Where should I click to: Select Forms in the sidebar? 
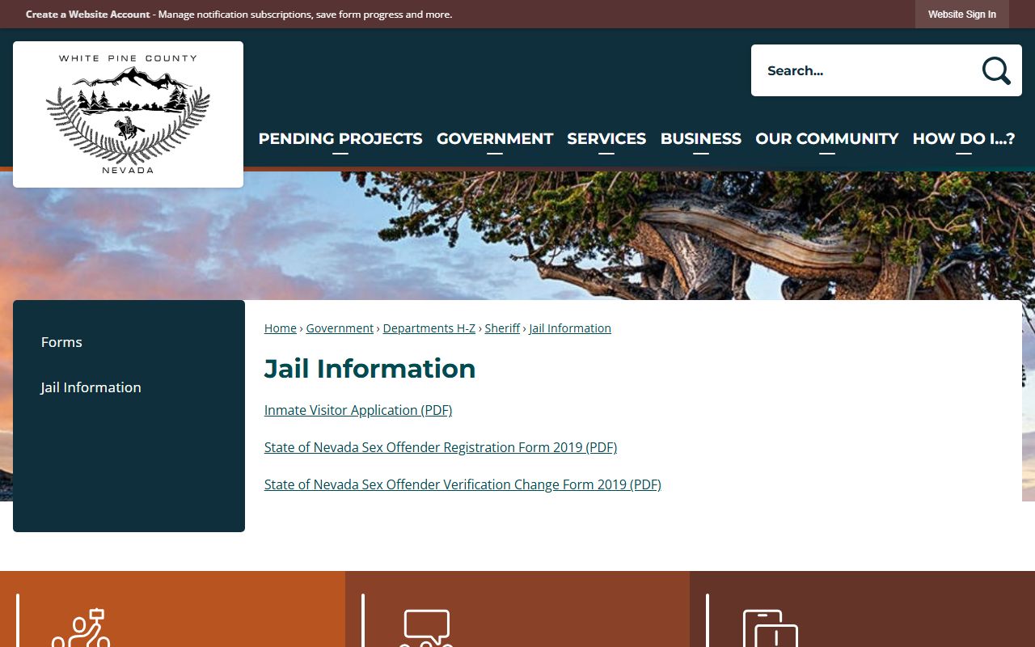click(61, 342)
